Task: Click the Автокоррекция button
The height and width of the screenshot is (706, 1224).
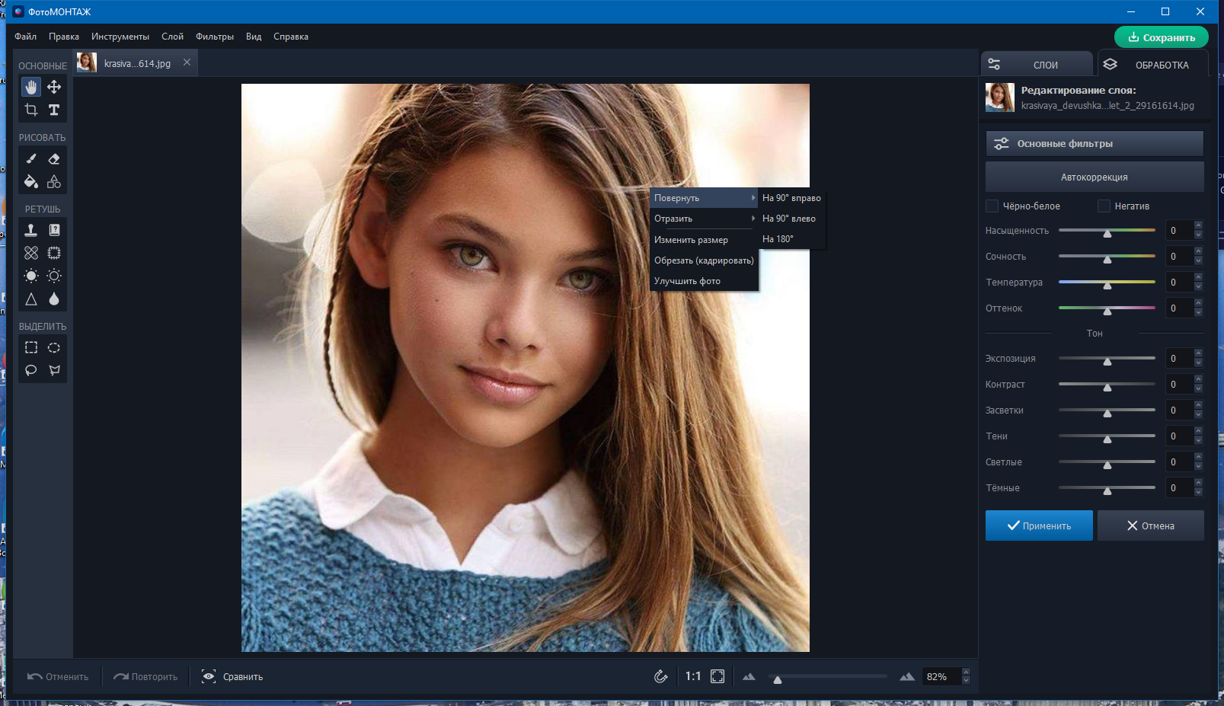Action: [x=1095, y=177]
